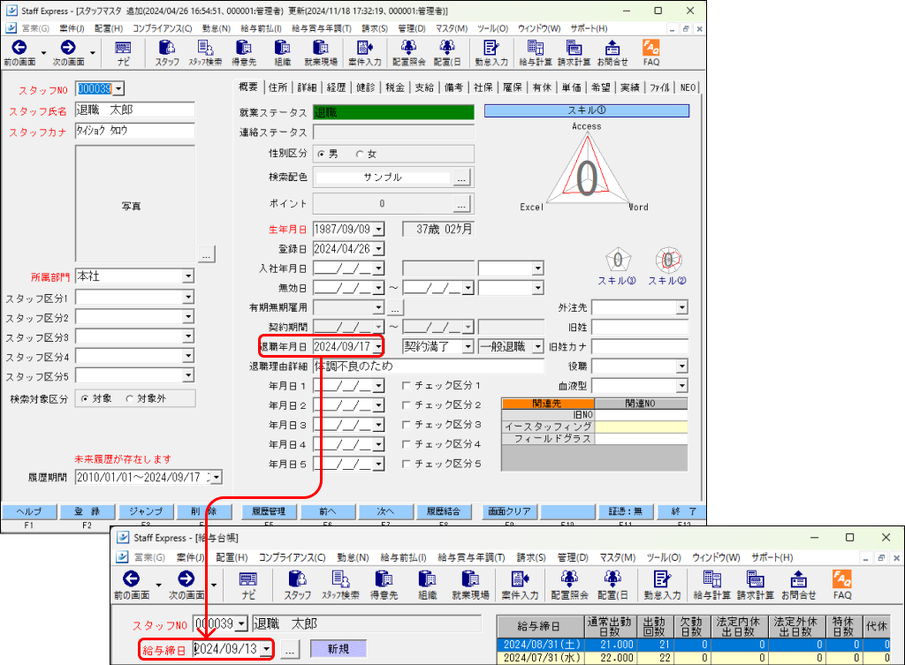Click 終了 function button
The image size is (905, 665).
point(684,511)
